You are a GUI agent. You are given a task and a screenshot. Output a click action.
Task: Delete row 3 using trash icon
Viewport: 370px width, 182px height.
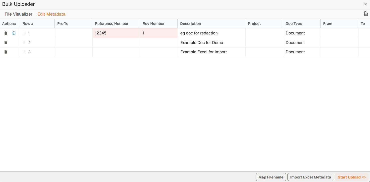coord(6,52)
